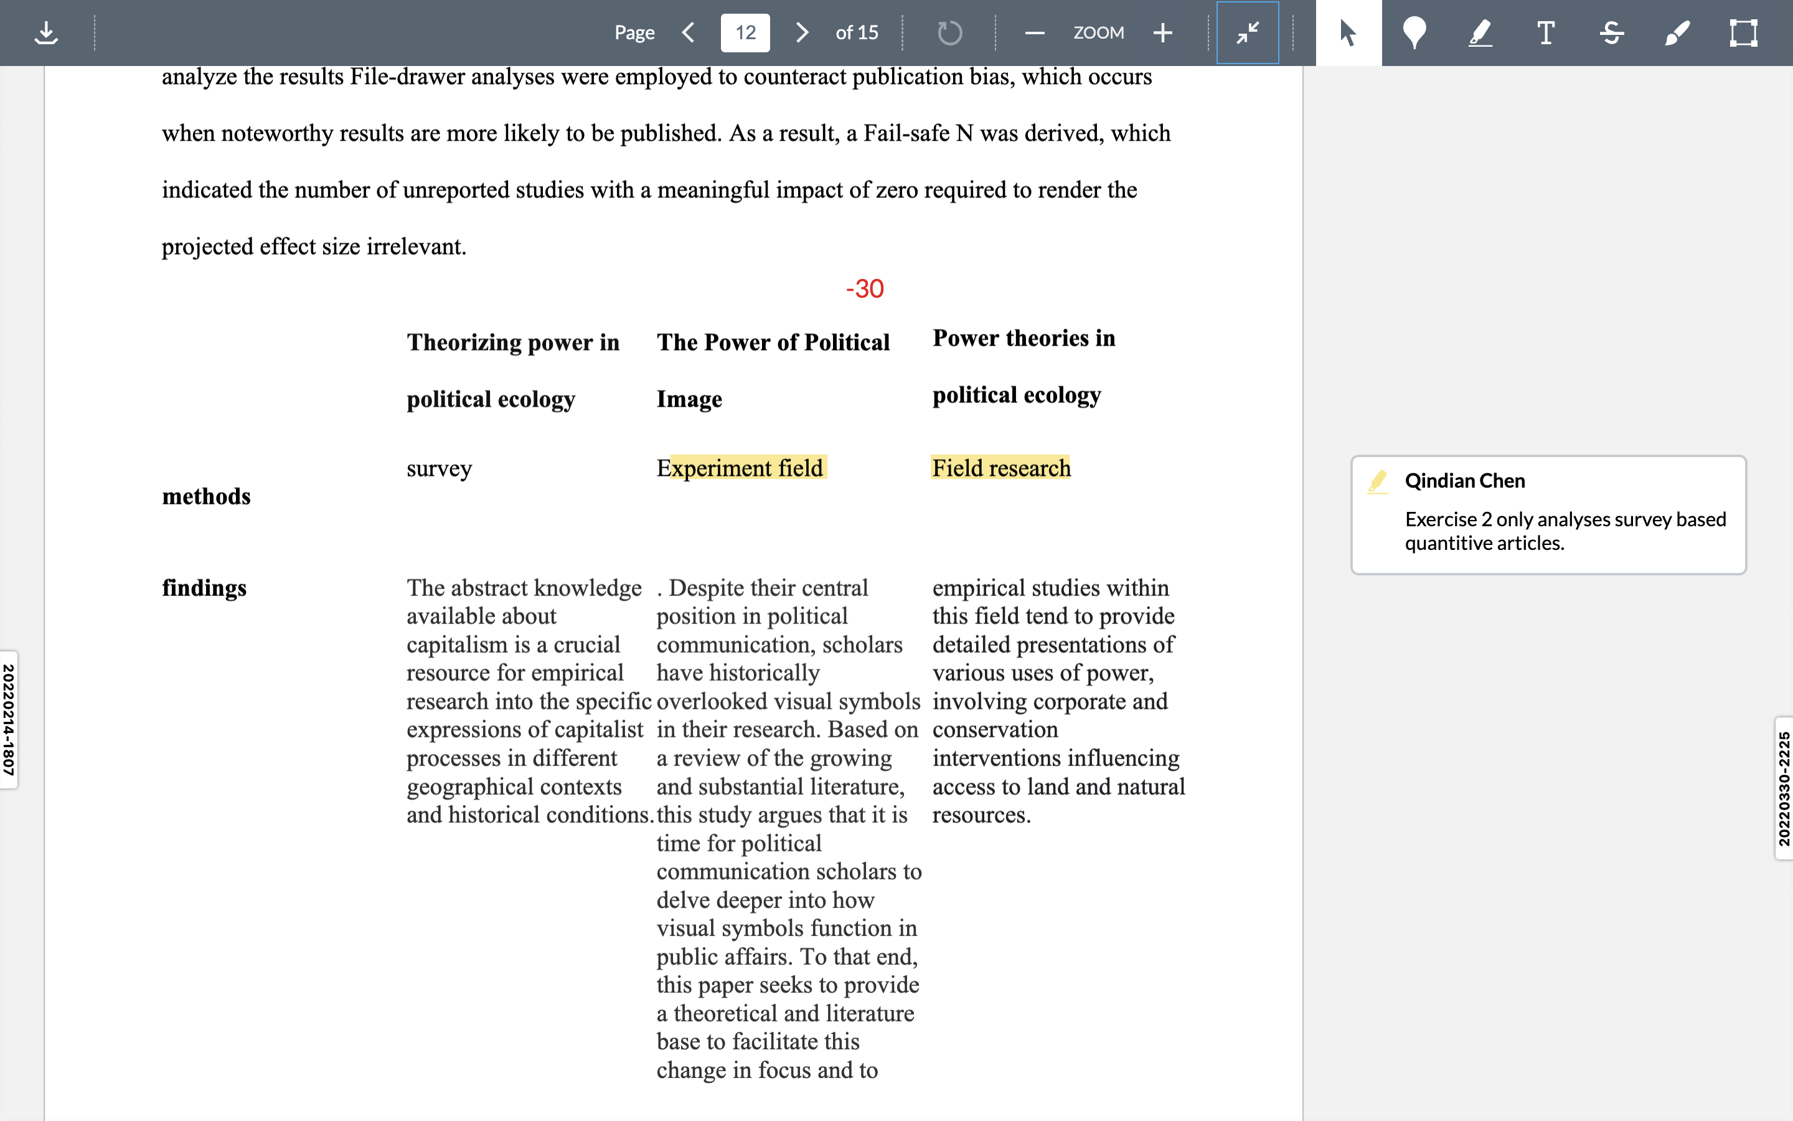The image size is (1793, 1121).
Task: Select the highlight annotation tool
Action: (x=1480, y=32)
